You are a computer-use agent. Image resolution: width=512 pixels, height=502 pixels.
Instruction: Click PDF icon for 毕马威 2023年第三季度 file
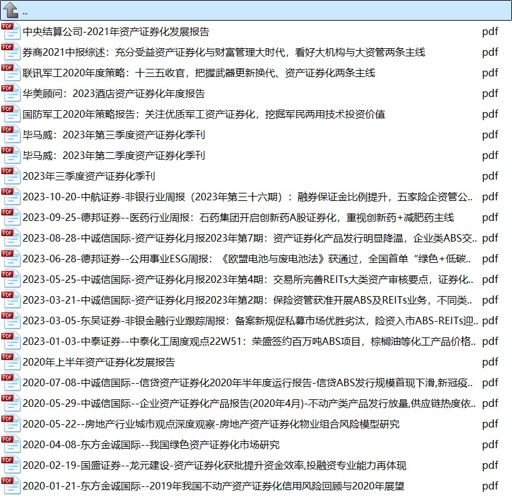tap(11, 135)
